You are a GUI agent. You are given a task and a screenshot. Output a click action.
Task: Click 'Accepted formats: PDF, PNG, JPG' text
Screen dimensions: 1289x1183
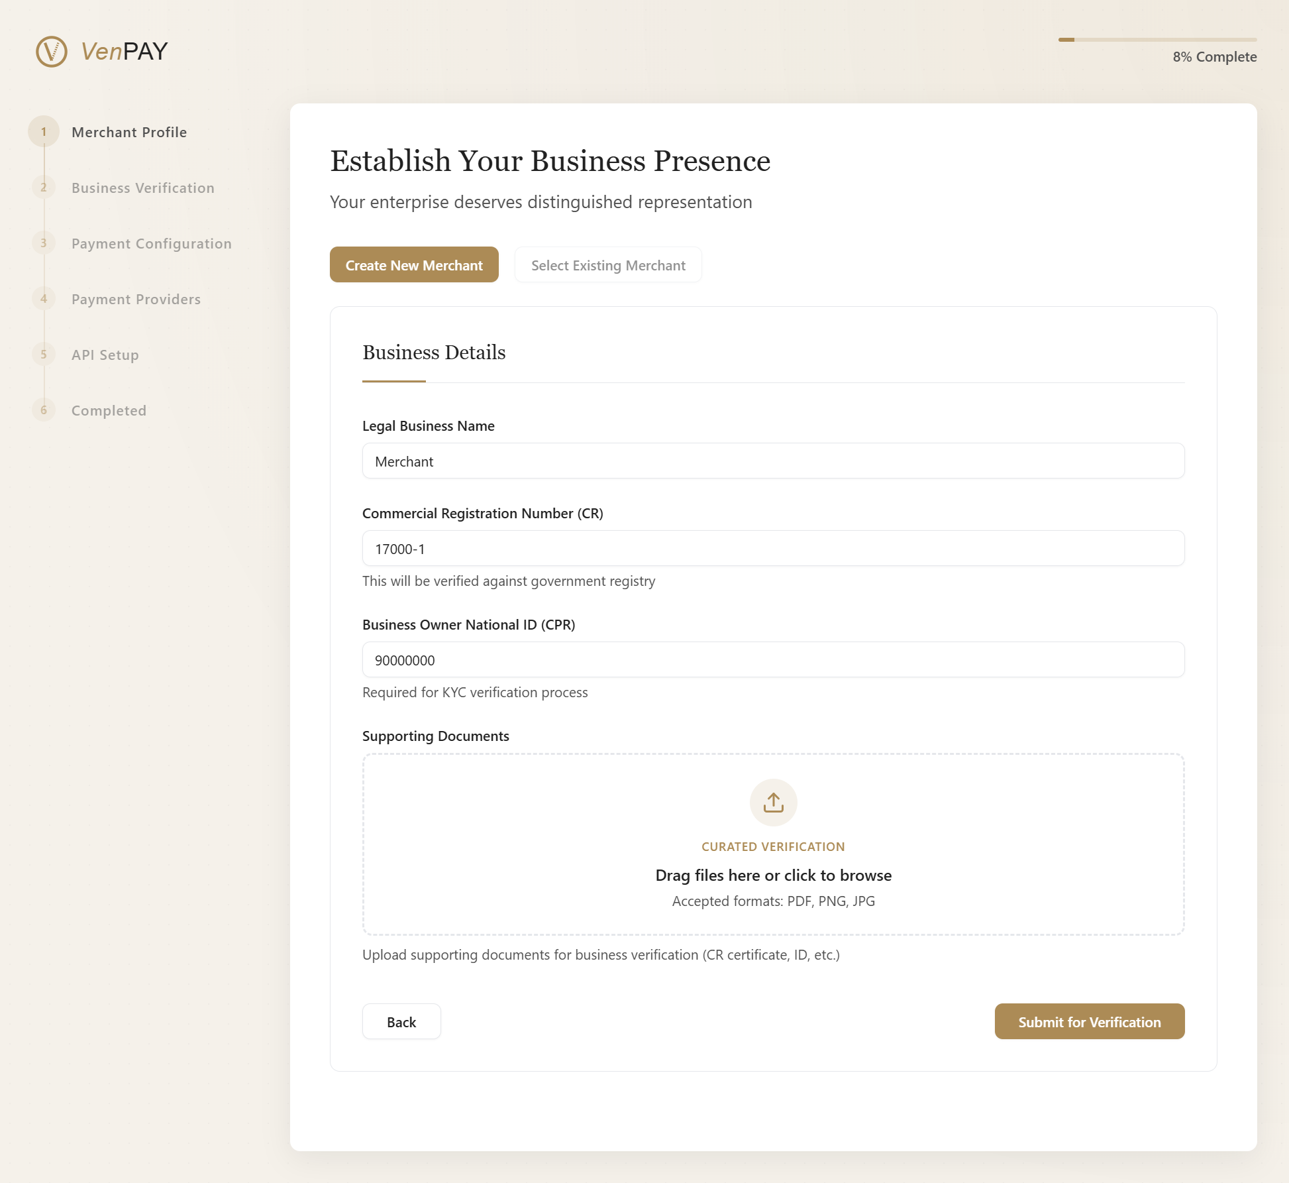tap(773, 901)
